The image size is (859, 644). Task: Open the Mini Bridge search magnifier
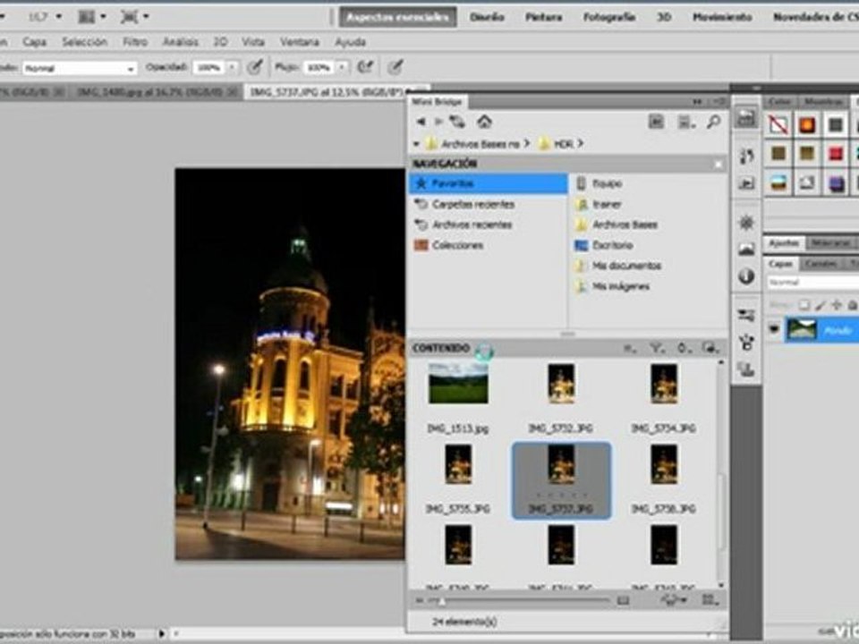[713, 122]
